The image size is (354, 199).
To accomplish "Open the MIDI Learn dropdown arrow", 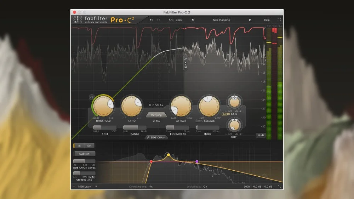I will [96, 187].
